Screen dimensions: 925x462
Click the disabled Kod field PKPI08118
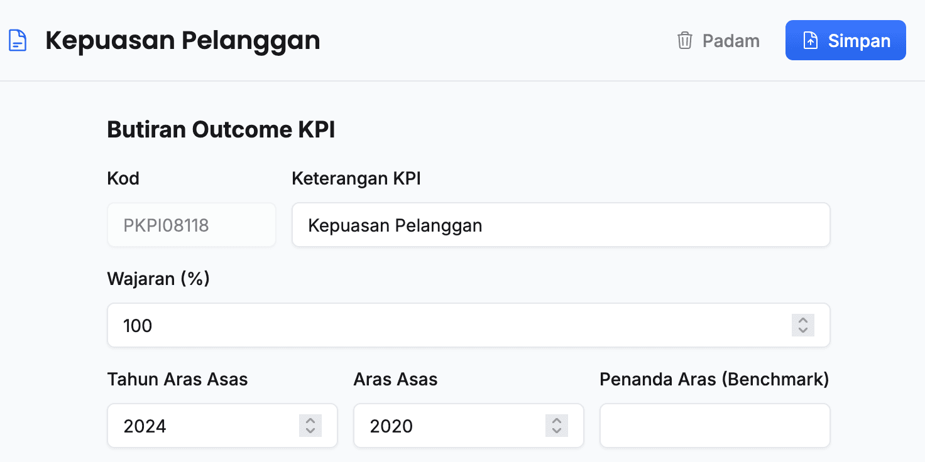(191, 225)
